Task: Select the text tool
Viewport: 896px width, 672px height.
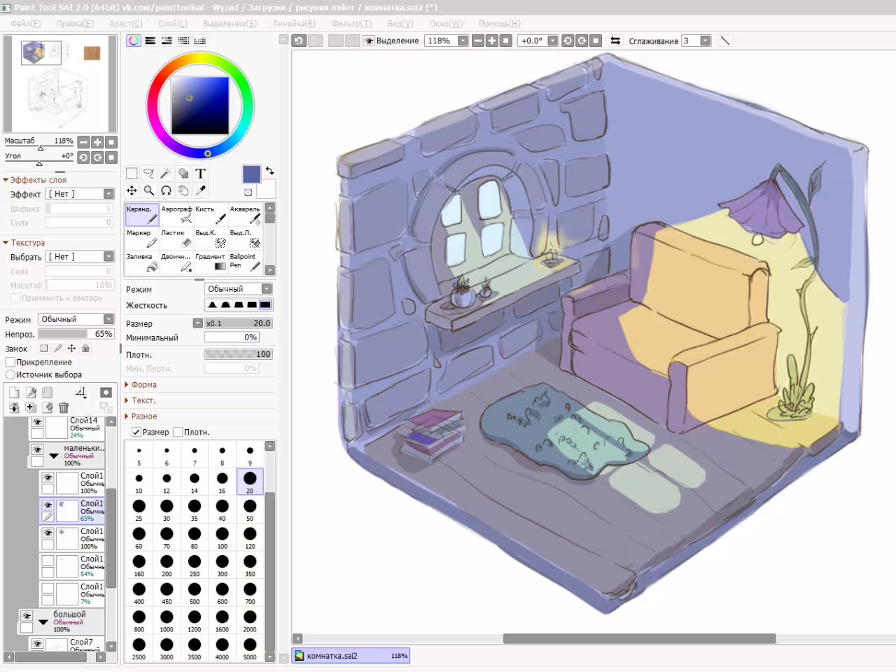Action: pyautogui.click(x=200, y=174)
